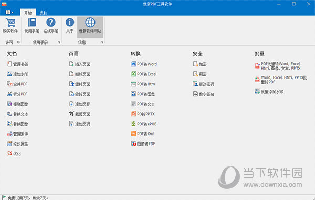Open 批量添加水印 batch tool
Viewport: 315px width, 200px height.
269,92
